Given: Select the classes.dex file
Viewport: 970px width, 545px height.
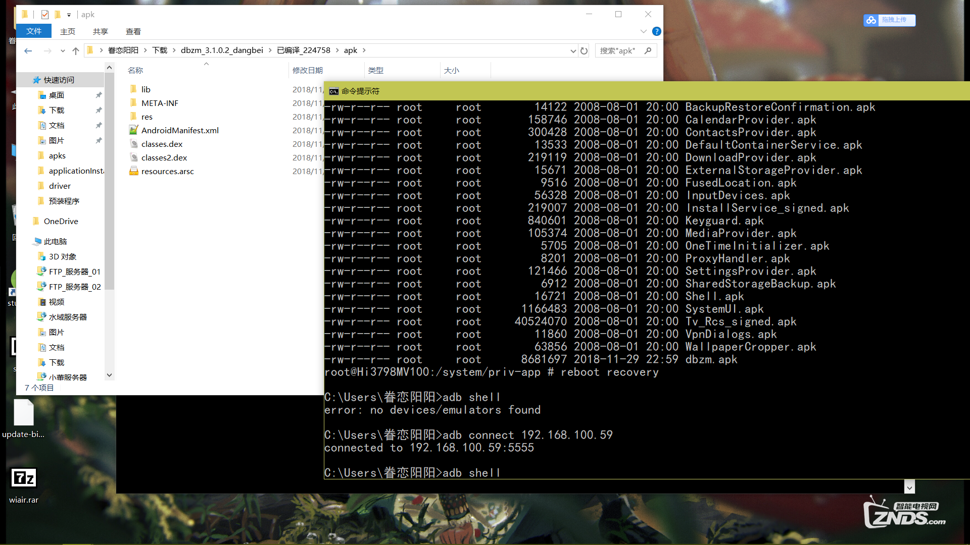Looking at the screenshot, I should (162, 144).
